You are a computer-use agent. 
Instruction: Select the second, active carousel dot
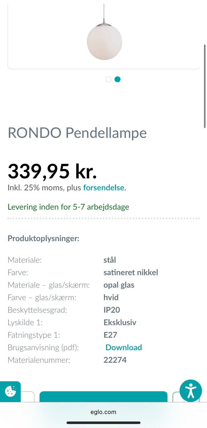coord(117,79)
